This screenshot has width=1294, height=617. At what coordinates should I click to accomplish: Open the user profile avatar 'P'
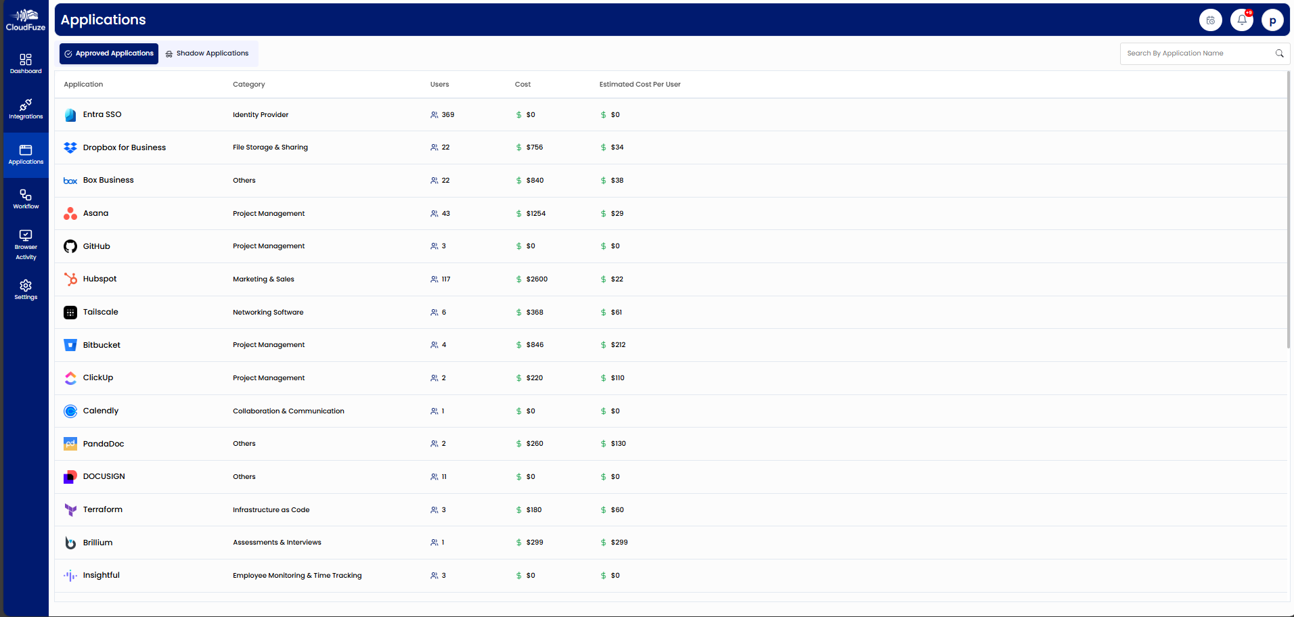(1272, 20)
